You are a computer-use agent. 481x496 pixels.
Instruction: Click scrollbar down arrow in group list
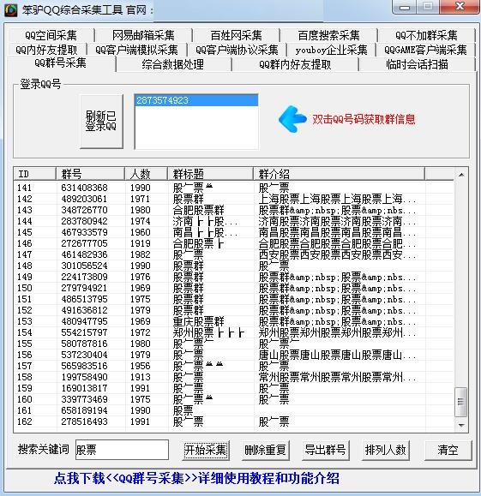coord(461,425)
